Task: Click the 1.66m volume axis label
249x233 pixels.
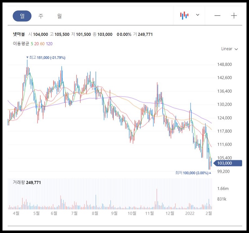Action: (223, 189)
